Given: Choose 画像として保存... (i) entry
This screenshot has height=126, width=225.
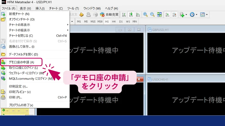Looking at the screenshot, I should pyautogui.click(x=35, y=46).
